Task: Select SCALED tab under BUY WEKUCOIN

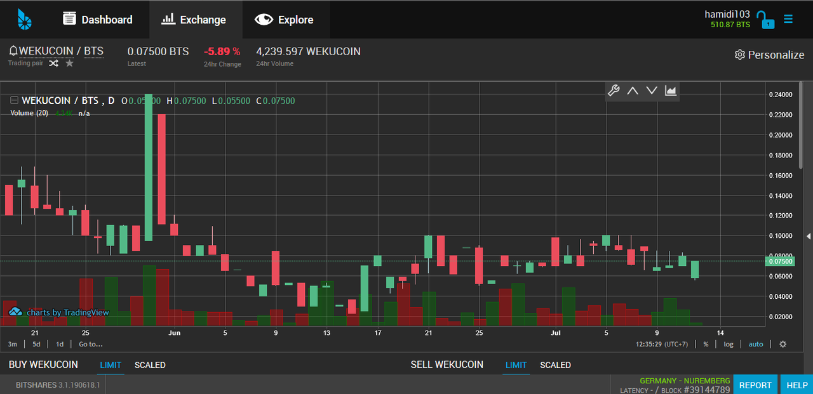Action: (150, 365)
